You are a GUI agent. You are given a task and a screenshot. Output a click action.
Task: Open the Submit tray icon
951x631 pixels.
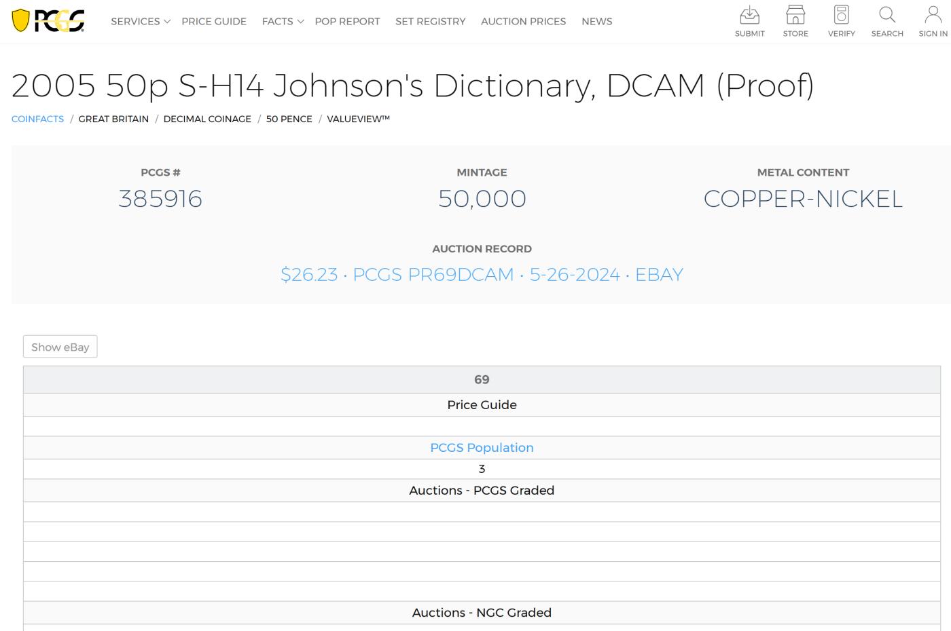pos(749,15)
